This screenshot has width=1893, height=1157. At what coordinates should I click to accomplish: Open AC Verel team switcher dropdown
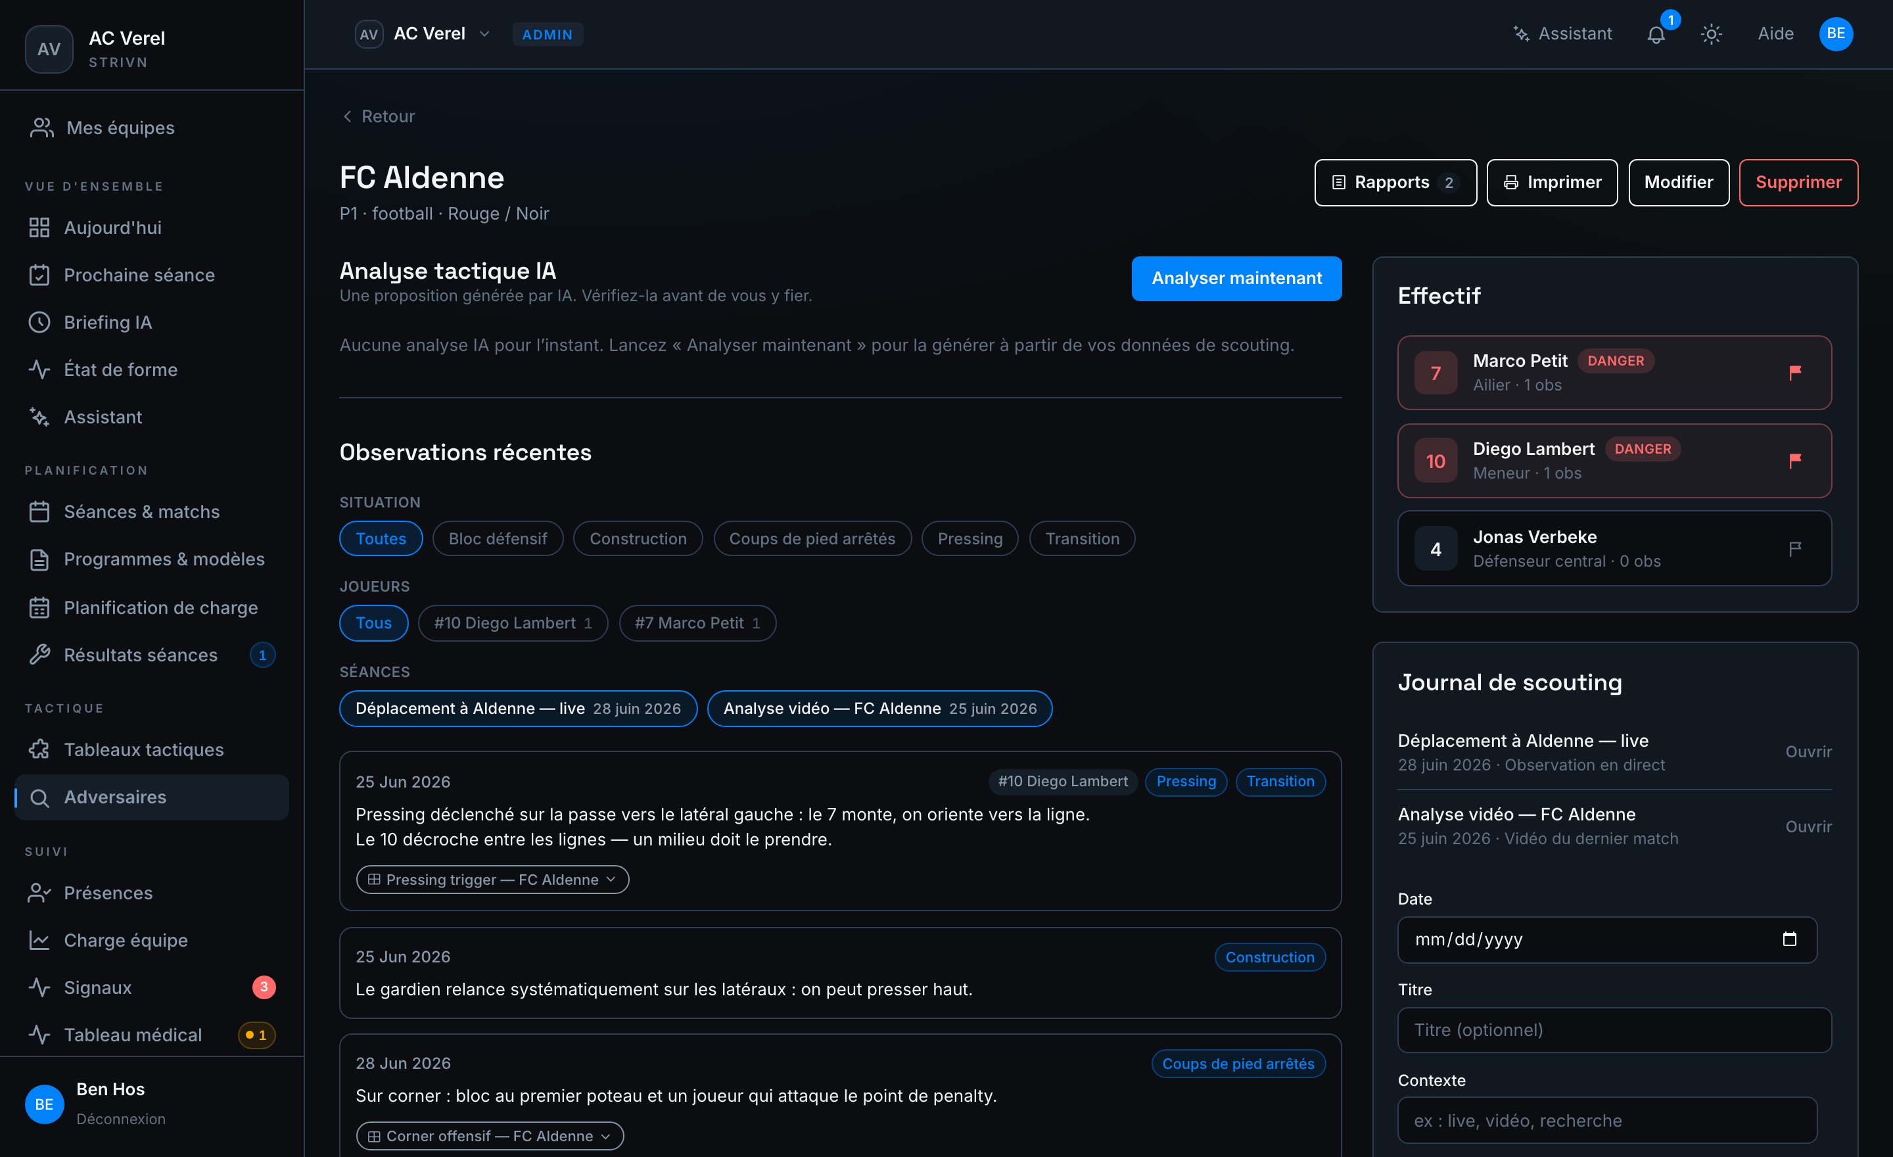click(x=423, y=34)
